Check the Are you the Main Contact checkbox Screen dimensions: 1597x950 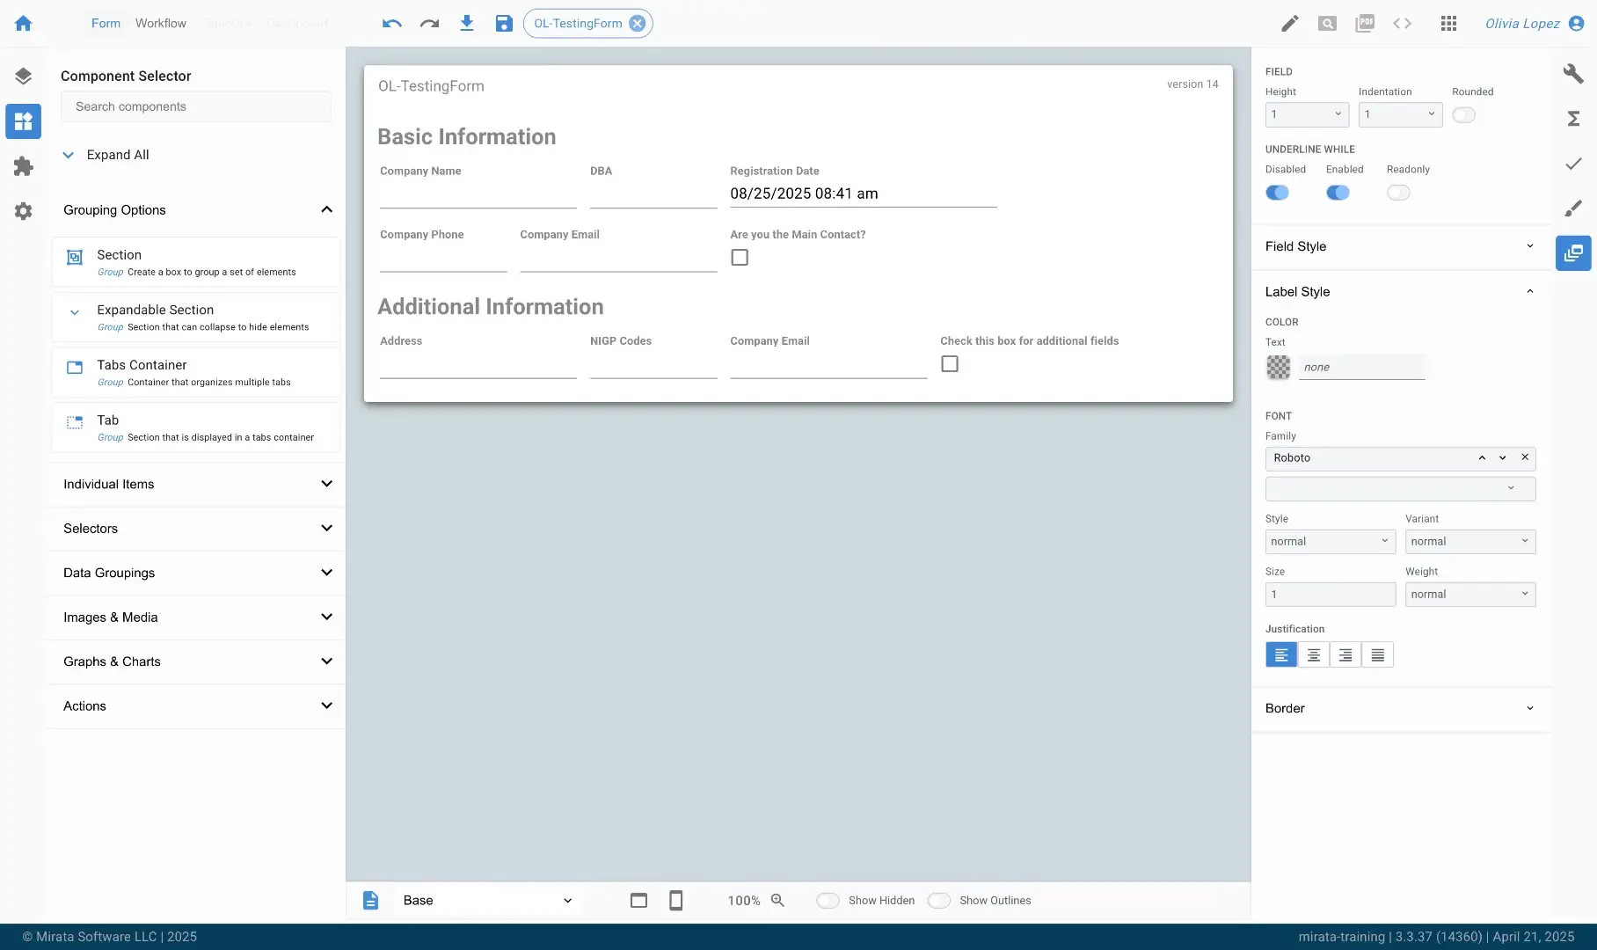(x=740, y=257)
